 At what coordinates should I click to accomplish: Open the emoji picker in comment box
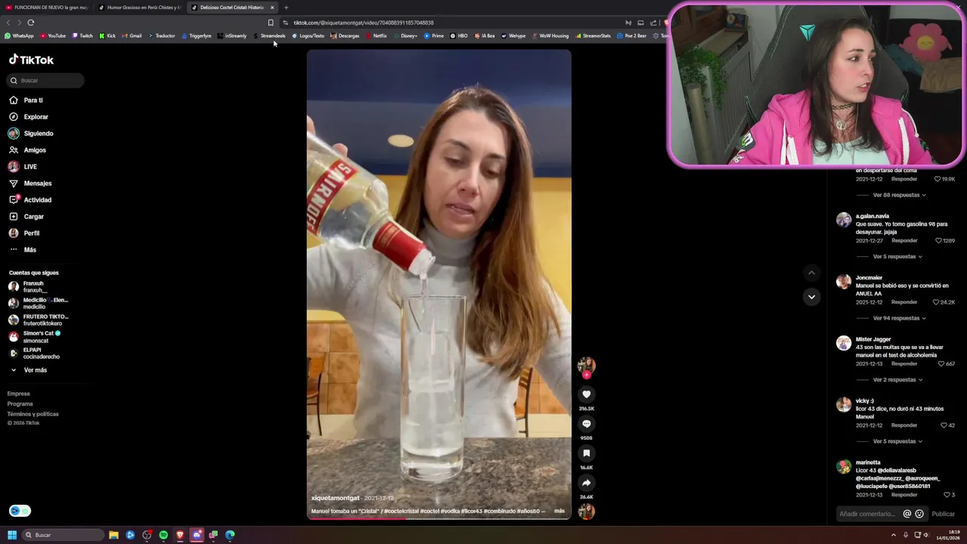click(x=919, y=514)
